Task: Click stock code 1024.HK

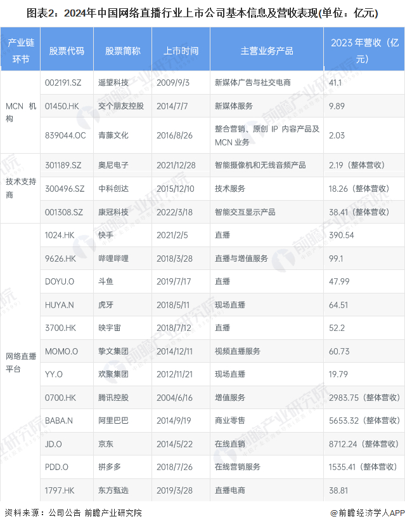Action: tap(60, 235)
